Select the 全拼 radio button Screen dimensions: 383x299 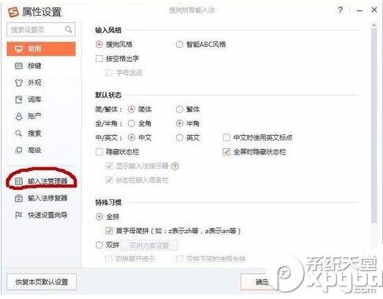tap(99, 217)
